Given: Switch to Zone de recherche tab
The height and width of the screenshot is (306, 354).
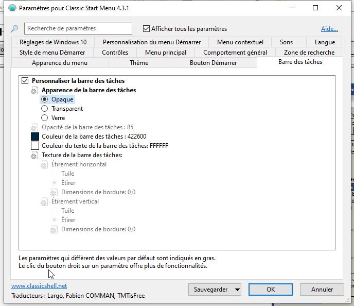Looking at the screenshot, I should (309, 53).
